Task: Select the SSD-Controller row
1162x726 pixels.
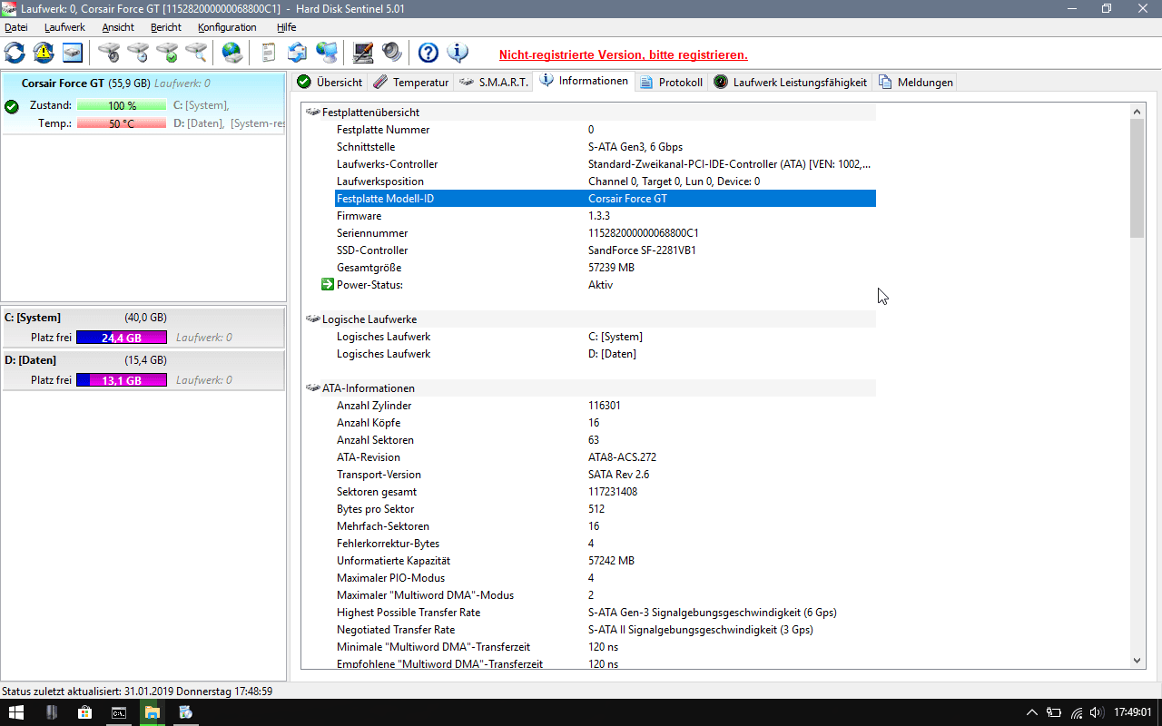Action: tap(606, 250)
